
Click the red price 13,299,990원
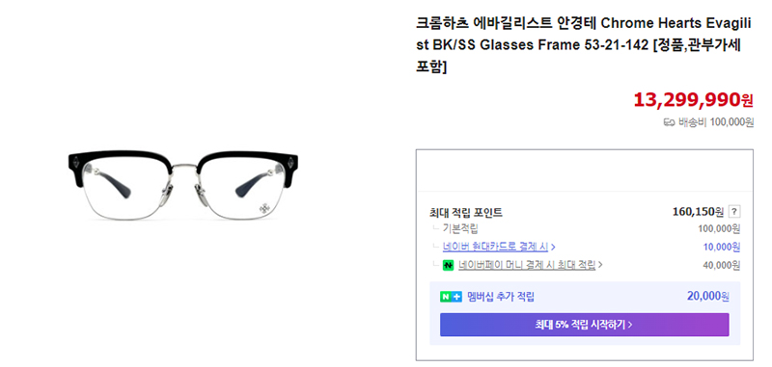coord(693,100)
